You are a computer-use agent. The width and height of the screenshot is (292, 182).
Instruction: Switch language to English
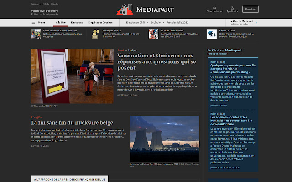pos(45,4)
